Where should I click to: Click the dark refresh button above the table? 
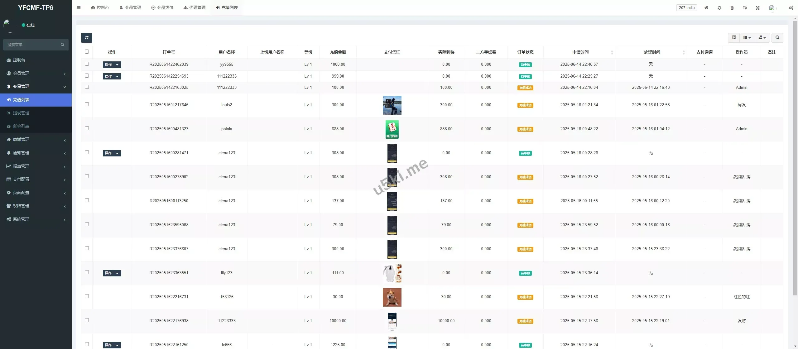click(87, 38)
